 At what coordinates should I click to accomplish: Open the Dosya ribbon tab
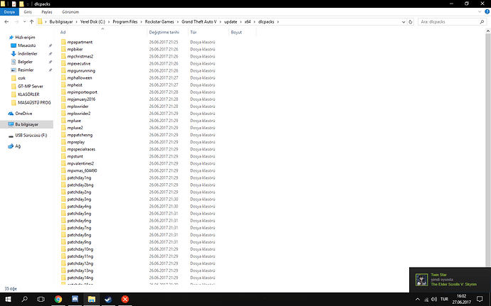pos(9,12)
